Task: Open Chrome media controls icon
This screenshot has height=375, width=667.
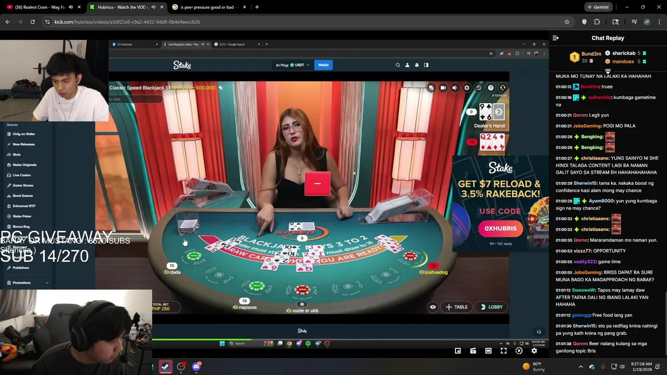Action: [634, 22]
